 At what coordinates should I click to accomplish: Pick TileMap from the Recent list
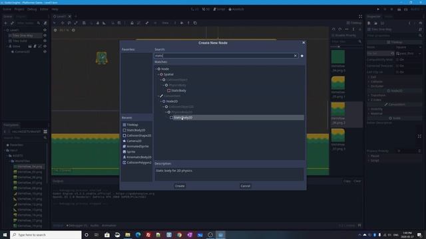(x=132, y=125)
